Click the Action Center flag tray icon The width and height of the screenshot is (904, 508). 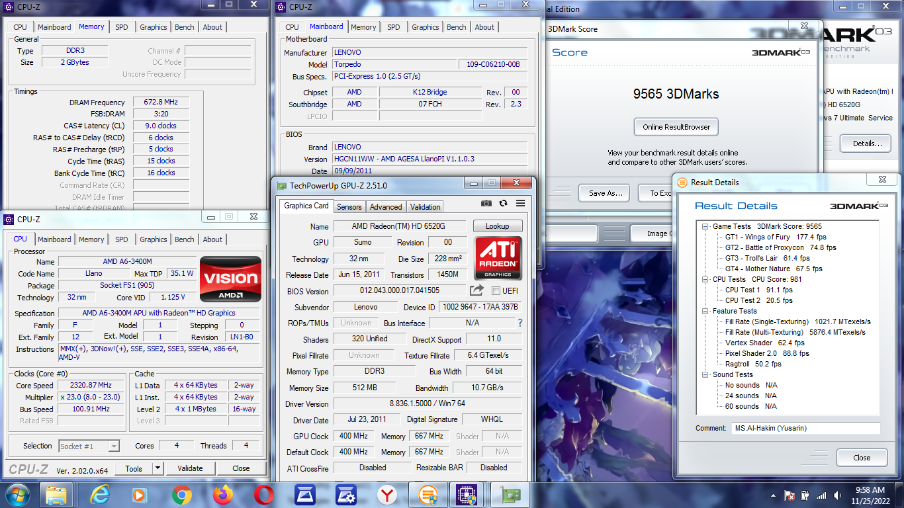pos(790,495)
